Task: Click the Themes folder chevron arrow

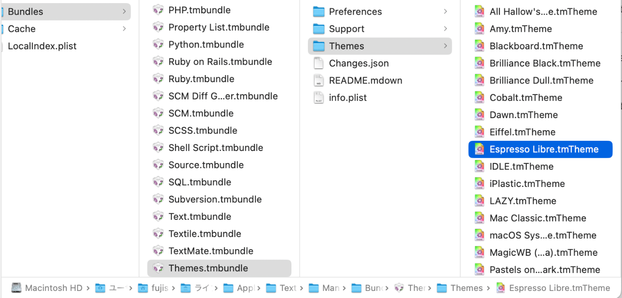Action: [445, 46]
